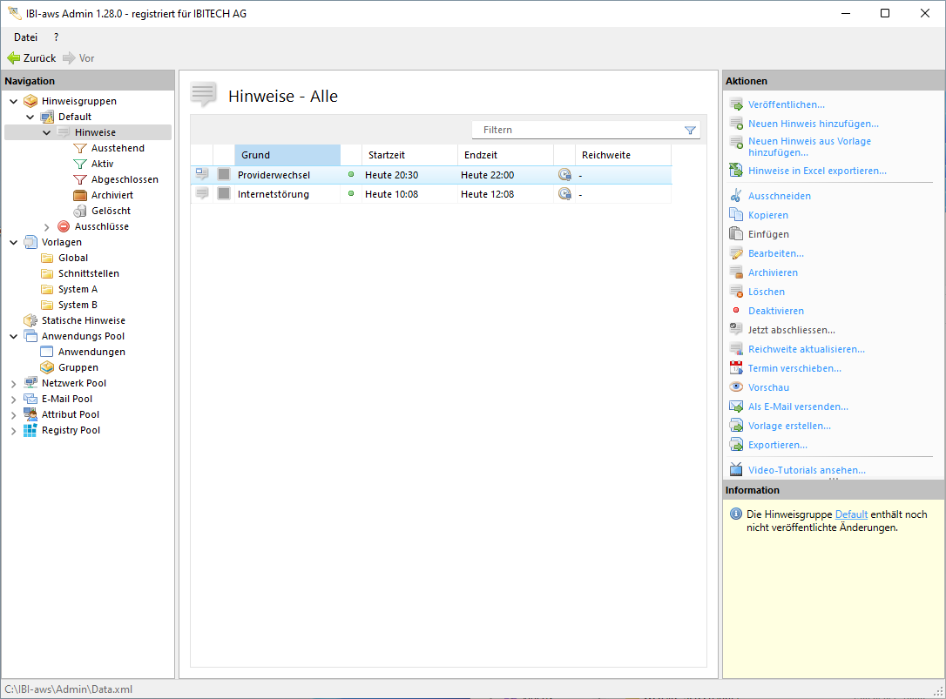Viewport: 946px width, 699px height.
Task: Toggle the grey square in Internetstörung row
Action: pyautogui.click(x=224, y=194)
